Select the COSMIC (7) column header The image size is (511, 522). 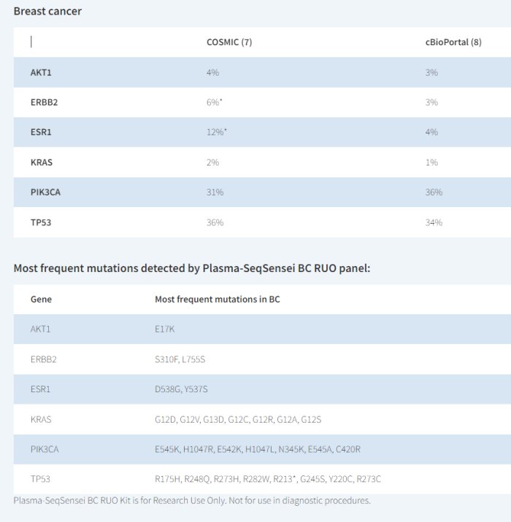click(x=229, y=42)
